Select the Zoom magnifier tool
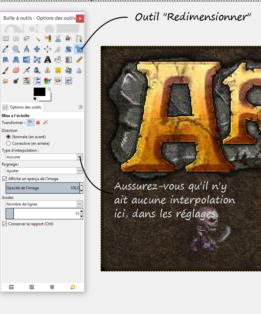261x314 pixels. click(x=16, y=49)
